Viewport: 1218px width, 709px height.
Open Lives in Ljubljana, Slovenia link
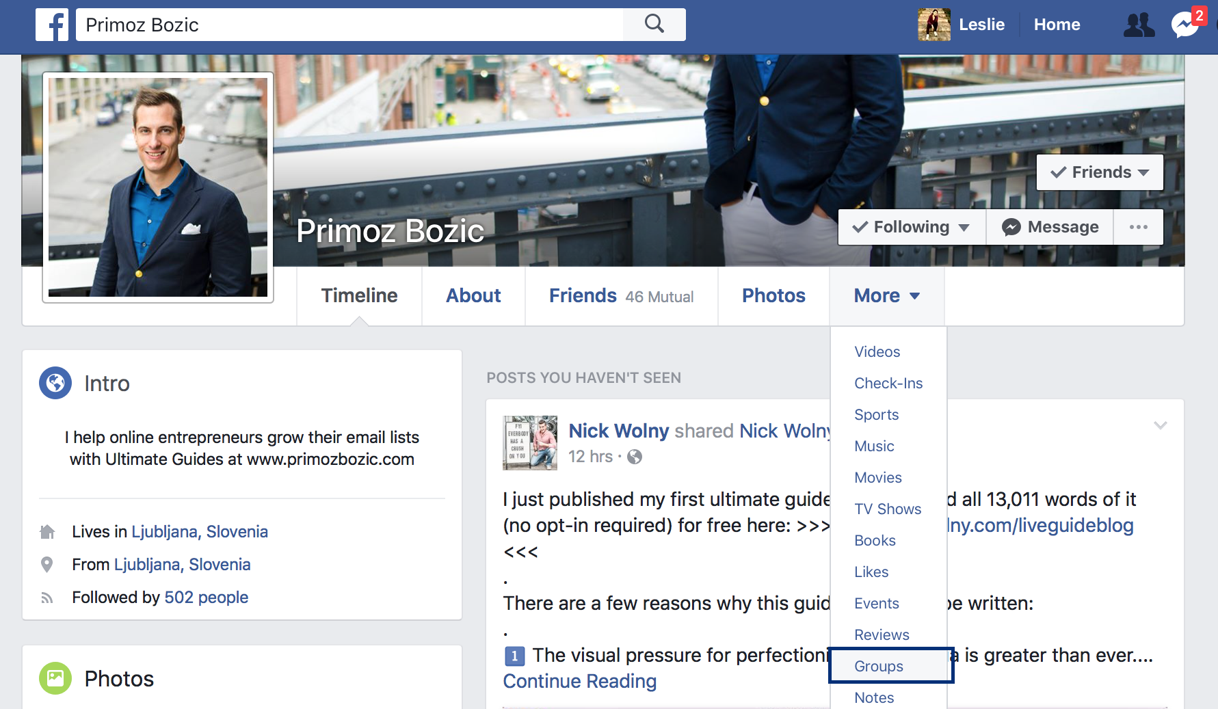pos(200,532)
